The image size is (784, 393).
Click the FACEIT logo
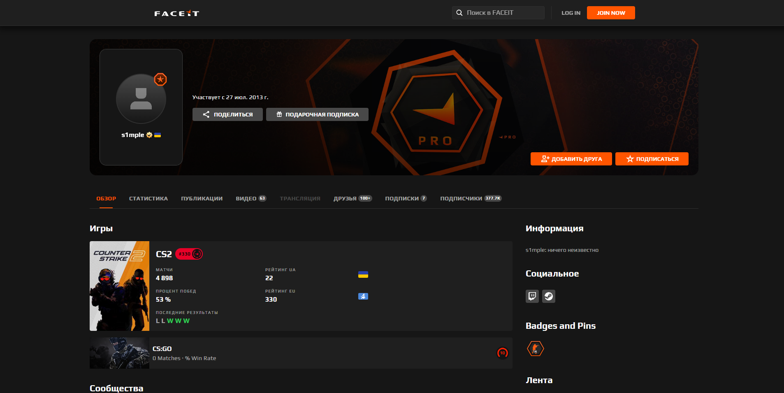point(177,13)
